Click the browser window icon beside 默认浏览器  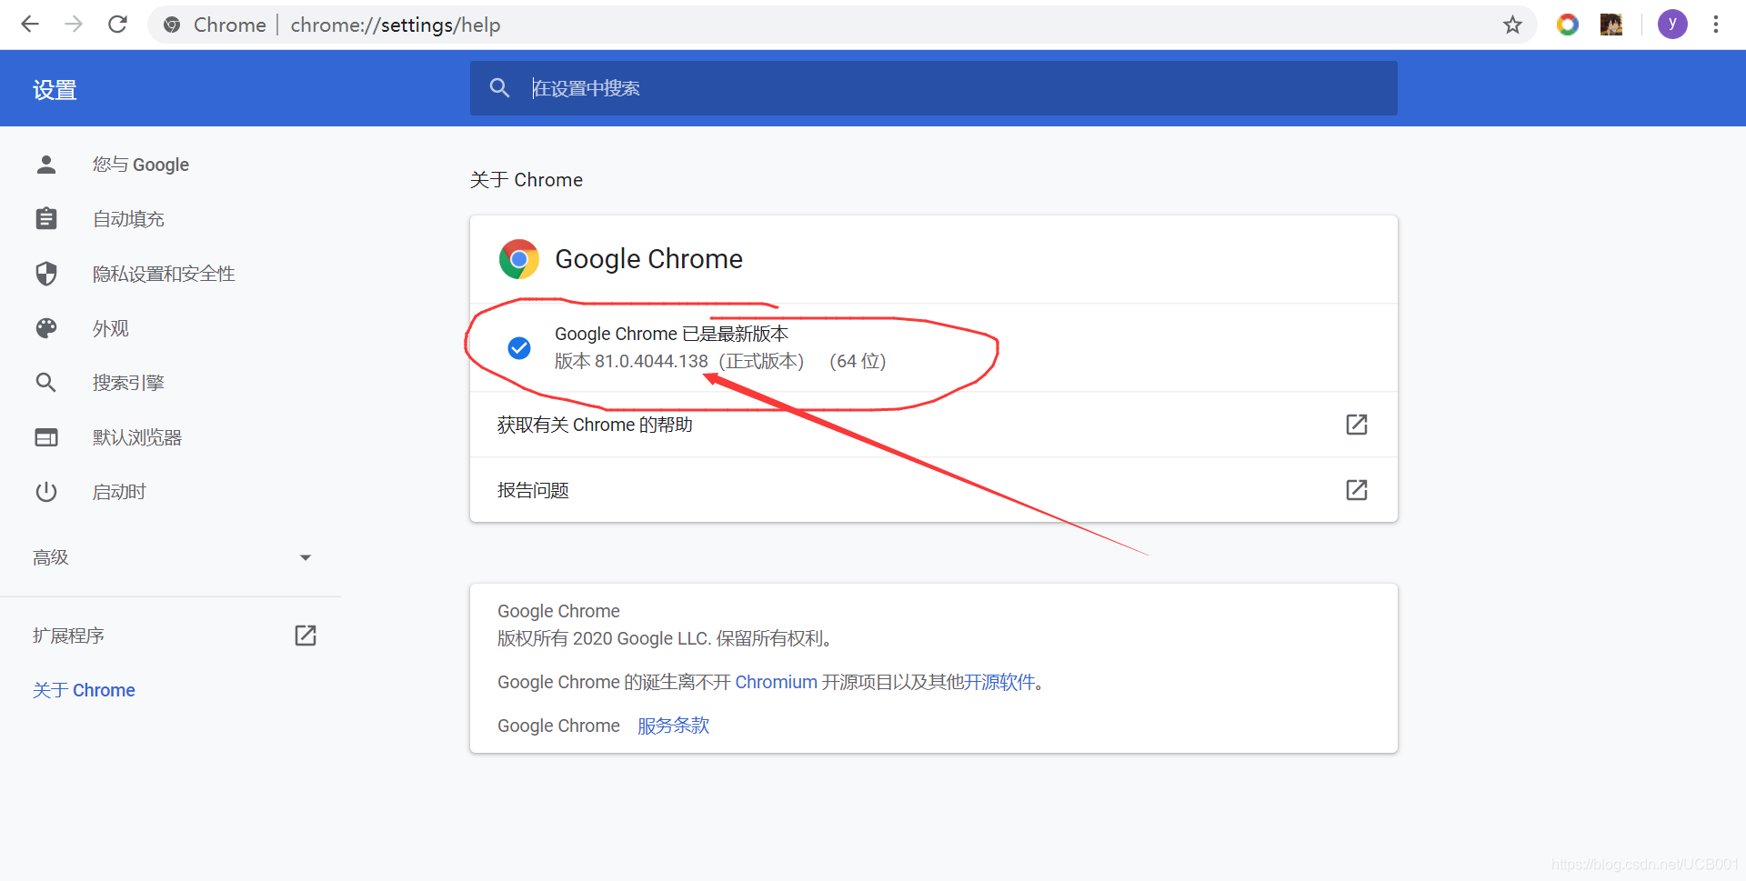click(46, 437)
